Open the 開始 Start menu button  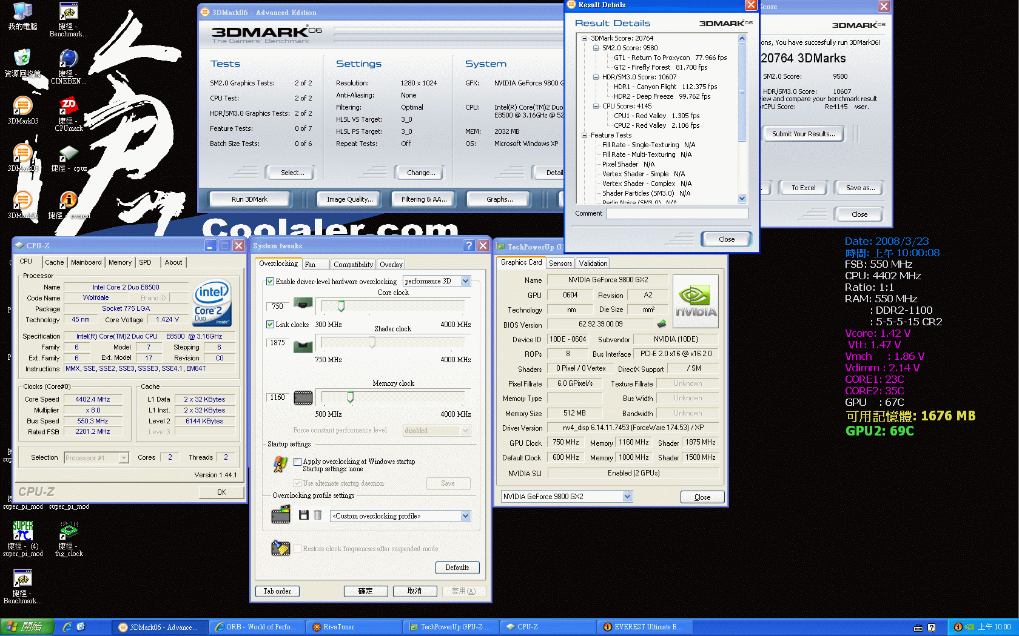[27, 627]
